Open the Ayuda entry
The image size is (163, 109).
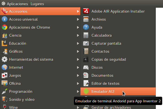coord(118,27)
